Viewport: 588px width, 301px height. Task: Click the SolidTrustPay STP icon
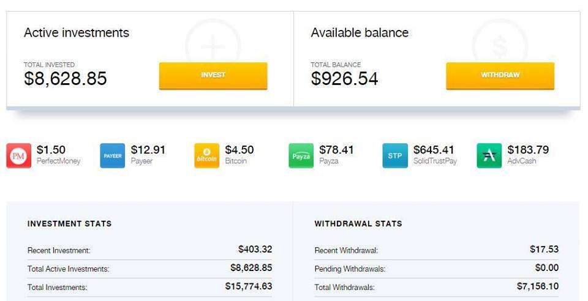click(395, 156)
